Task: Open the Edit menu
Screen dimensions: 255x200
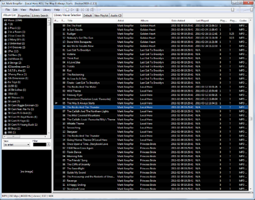Action: coord(15,10)
